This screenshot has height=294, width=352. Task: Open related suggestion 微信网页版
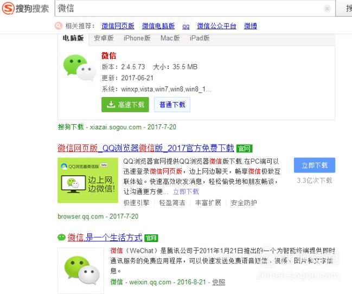coord(118,26)
